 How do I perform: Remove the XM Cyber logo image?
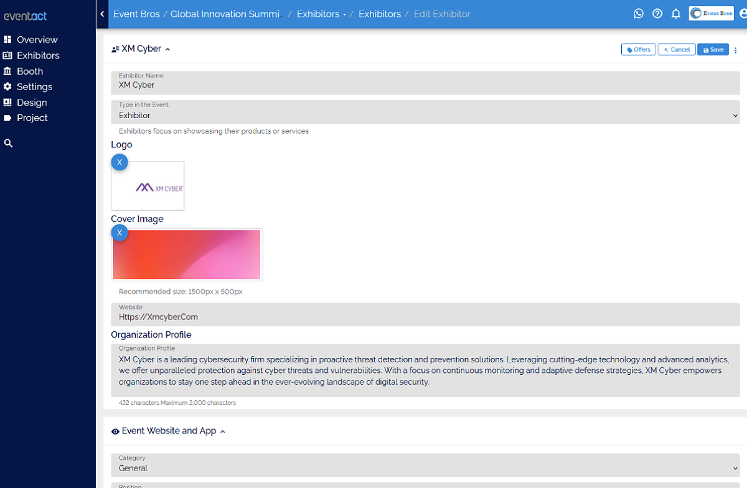120,162
